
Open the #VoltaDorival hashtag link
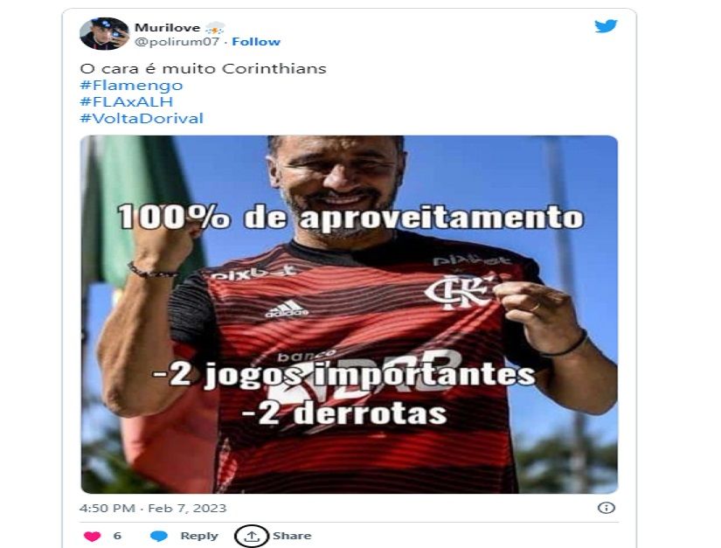coord(142,119)
